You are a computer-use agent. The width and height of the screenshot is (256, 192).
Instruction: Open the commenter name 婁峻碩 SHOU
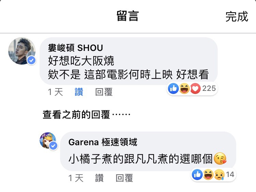click(75, 48)
